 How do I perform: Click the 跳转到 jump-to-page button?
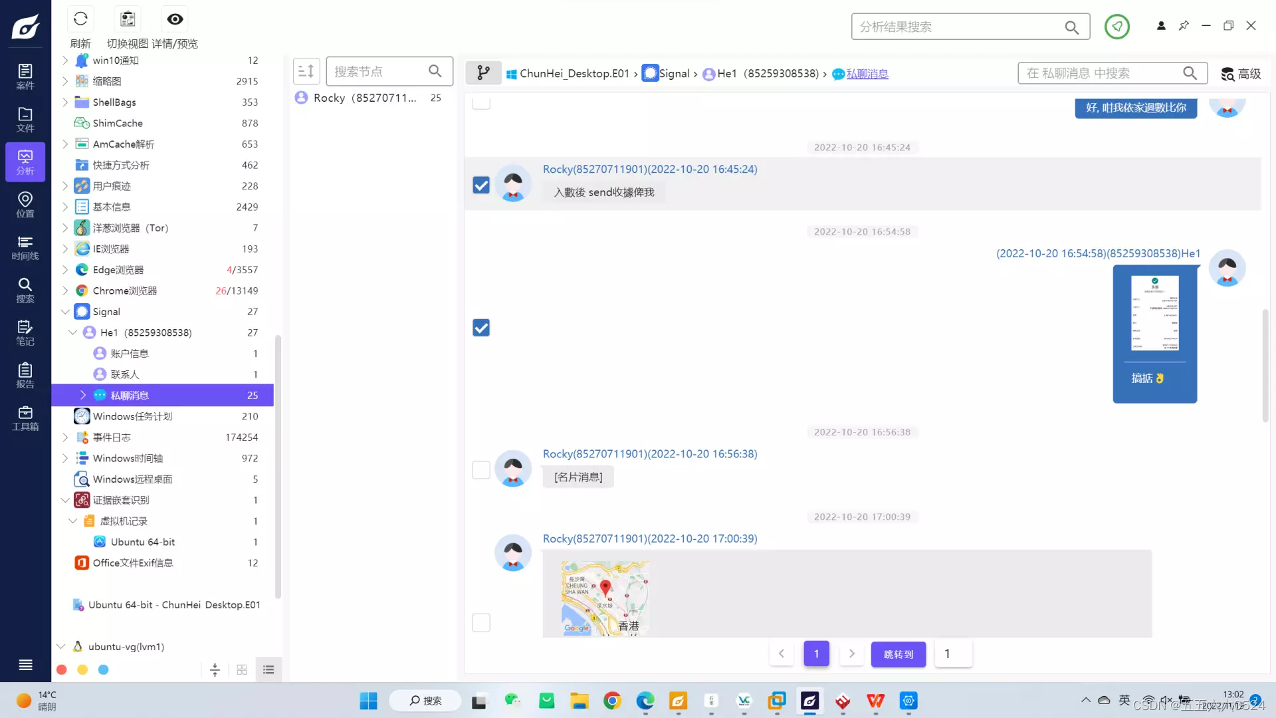(898, 654)
